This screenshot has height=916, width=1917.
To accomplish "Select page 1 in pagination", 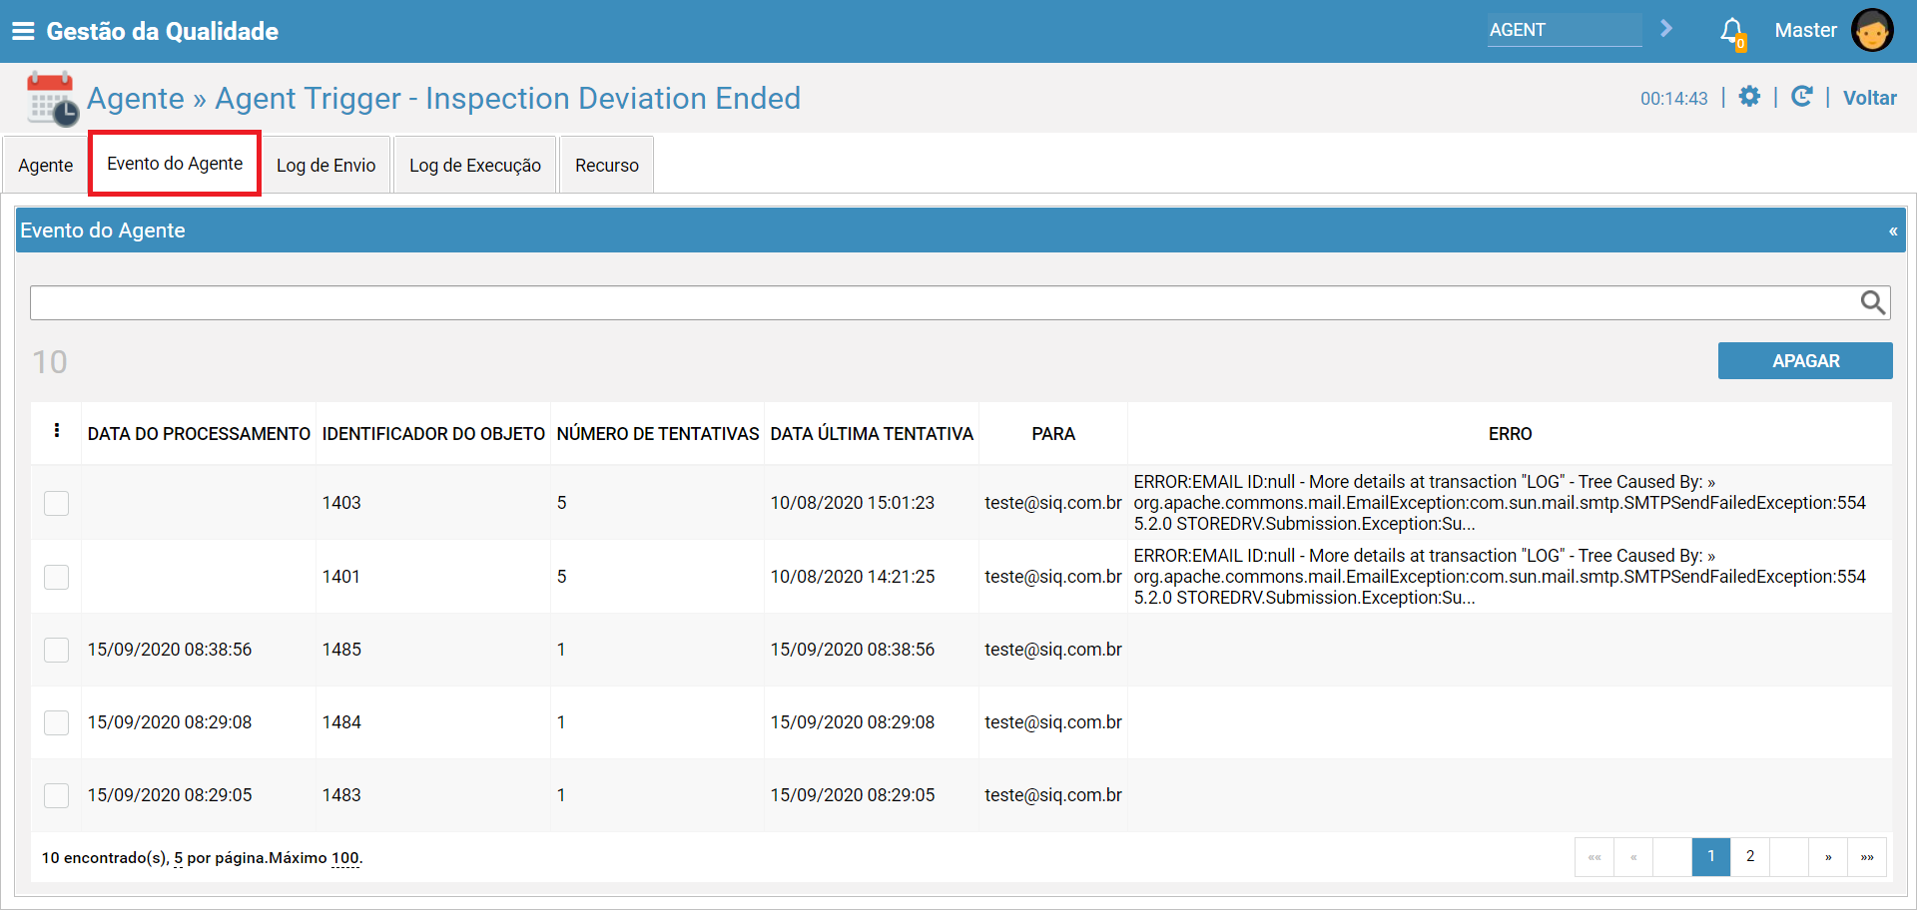I will click(x=1711, y=856).
